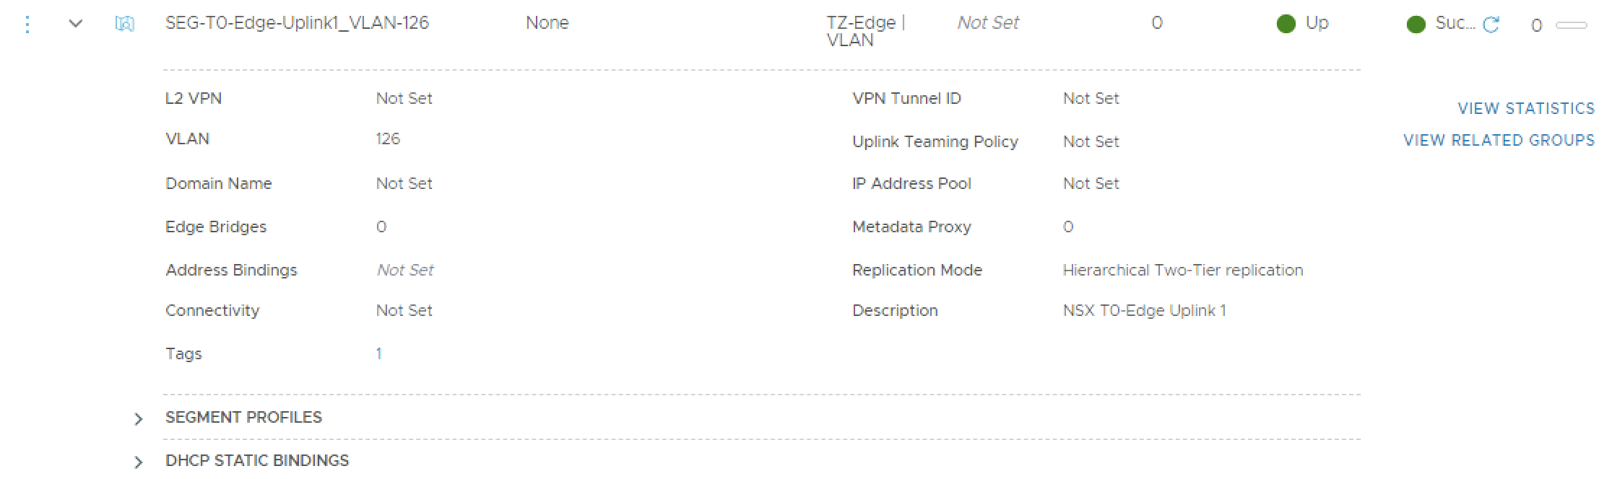Click the alarms severity bar next to 0
Viewport: 1612px width, 479px height.
(x=1572, y=25)
